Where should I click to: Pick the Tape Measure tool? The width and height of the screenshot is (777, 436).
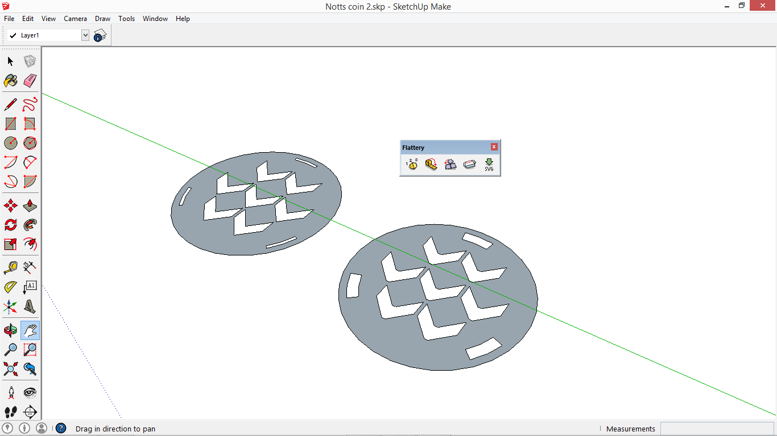pyautogui.click(x=10, y=267)
